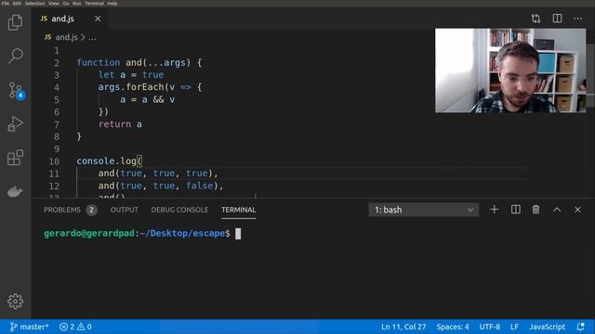Click the Open Changes compare icon
Image resolution: width=595 pixels, height=334 pixels.
point(535,19)
